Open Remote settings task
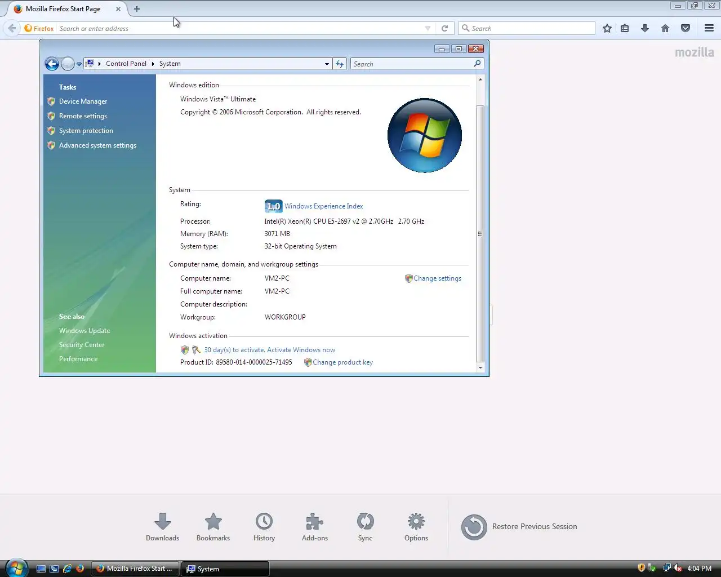The height and width of the screenshot is (577, 721). pyautogui.click(x=83, y=116)
